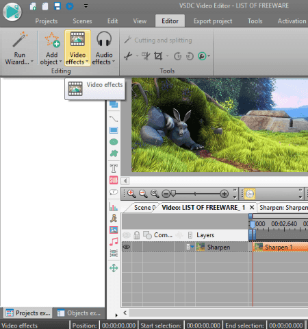Screen dimensions: 308x329
Task: Open the Tools ribbon tab
Action: (x=255, y=21)
